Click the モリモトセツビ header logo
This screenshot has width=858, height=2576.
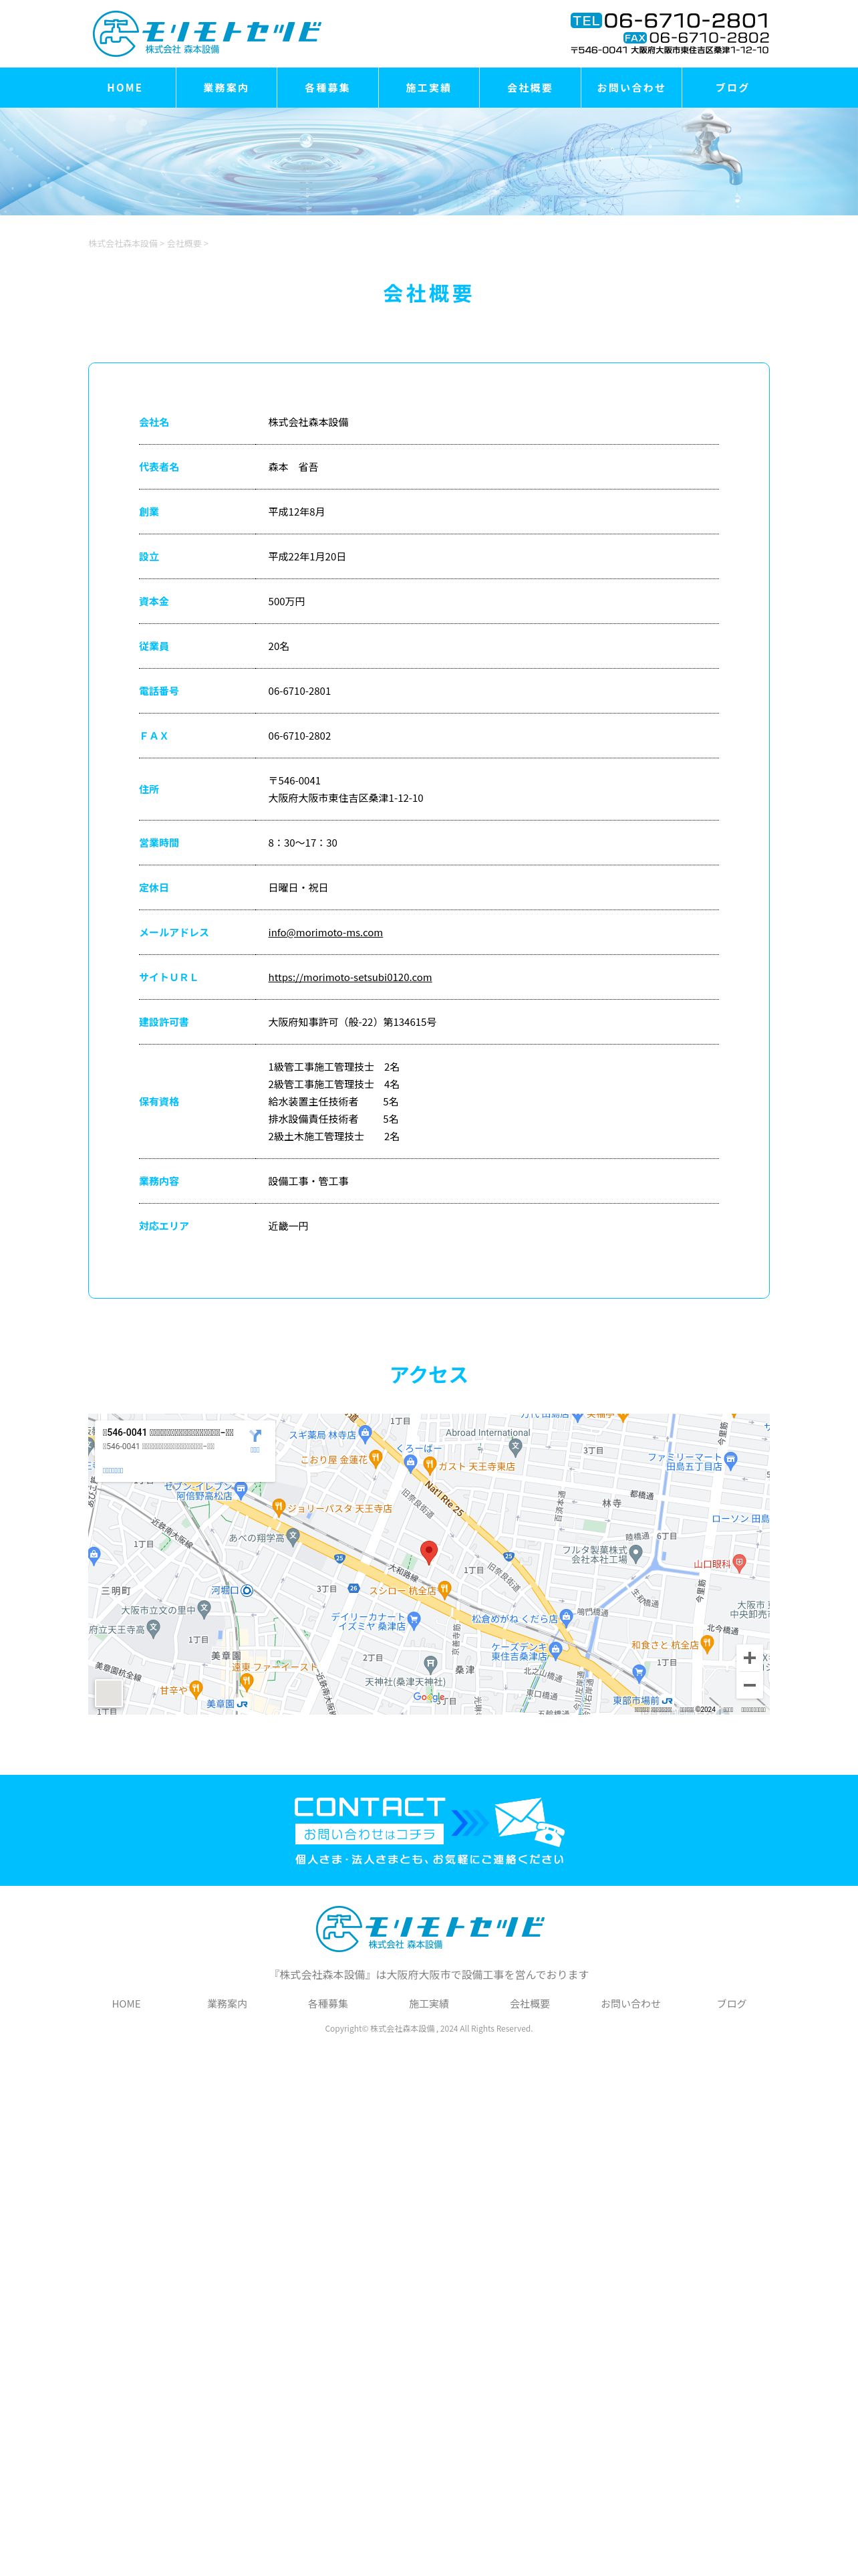206,33
